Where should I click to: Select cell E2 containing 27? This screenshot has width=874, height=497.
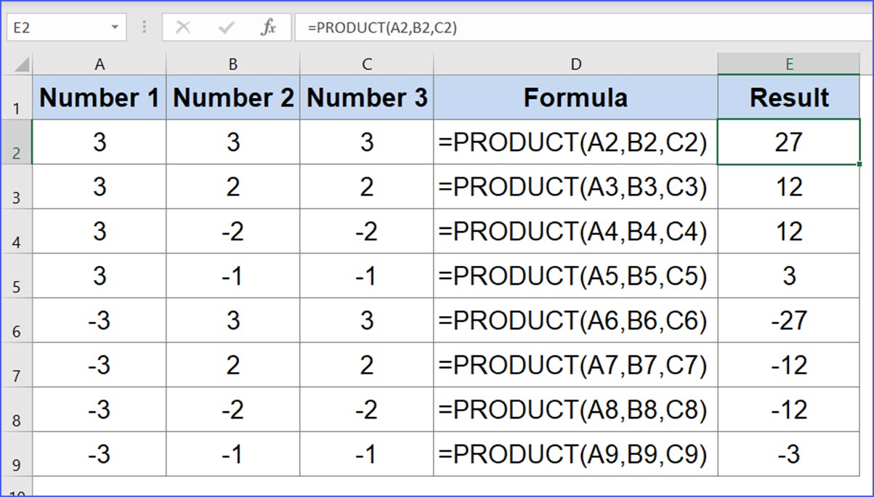point(788,142)
